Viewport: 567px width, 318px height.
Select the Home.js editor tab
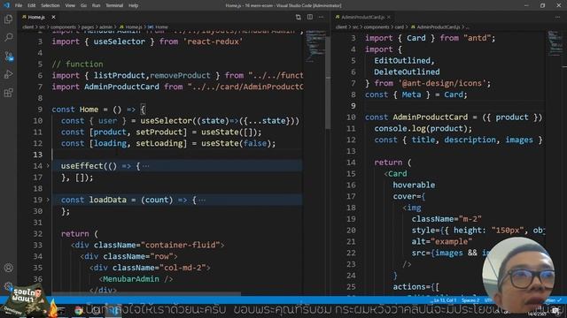click(x=36, y=17)
